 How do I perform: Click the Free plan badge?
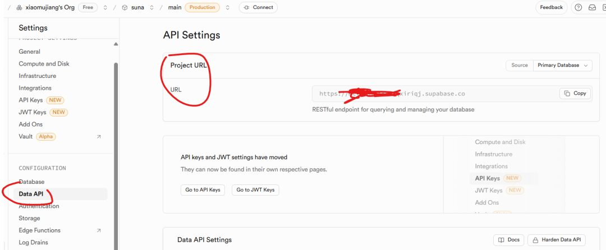pos(88,7)
